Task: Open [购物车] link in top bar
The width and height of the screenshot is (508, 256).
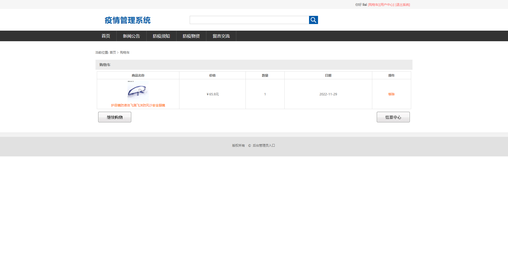Action: (374, 5)
